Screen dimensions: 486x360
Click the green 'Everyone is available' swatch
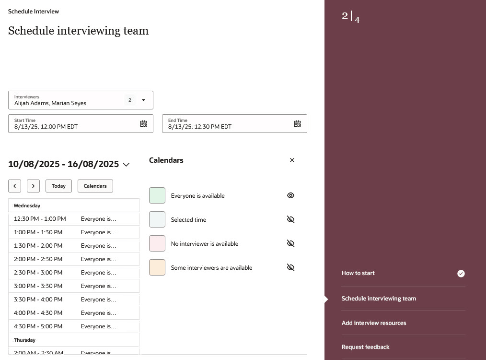click(x=157, y=195)
